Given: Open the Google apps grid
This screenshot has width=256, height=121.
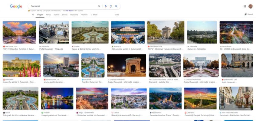Looking at the screenshot, I should [x=245, y=6].
